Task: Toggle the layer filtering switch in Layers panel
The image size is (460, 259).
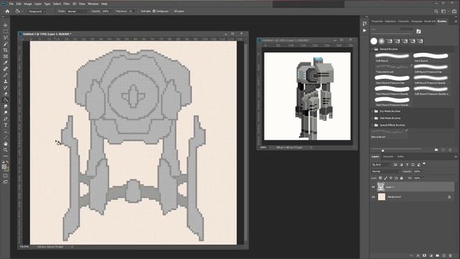Action: 424,164
